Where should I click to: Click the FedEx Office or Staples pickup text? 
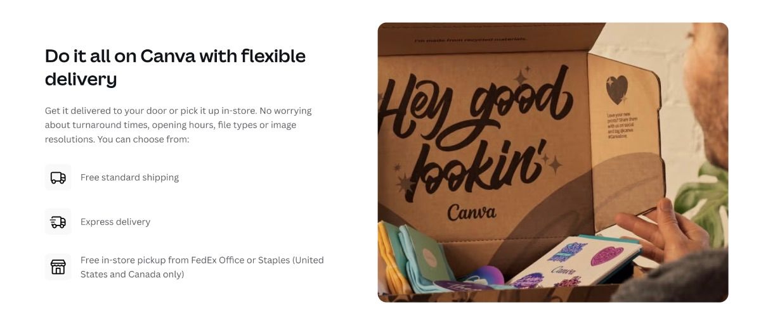[x=202, y=267]
